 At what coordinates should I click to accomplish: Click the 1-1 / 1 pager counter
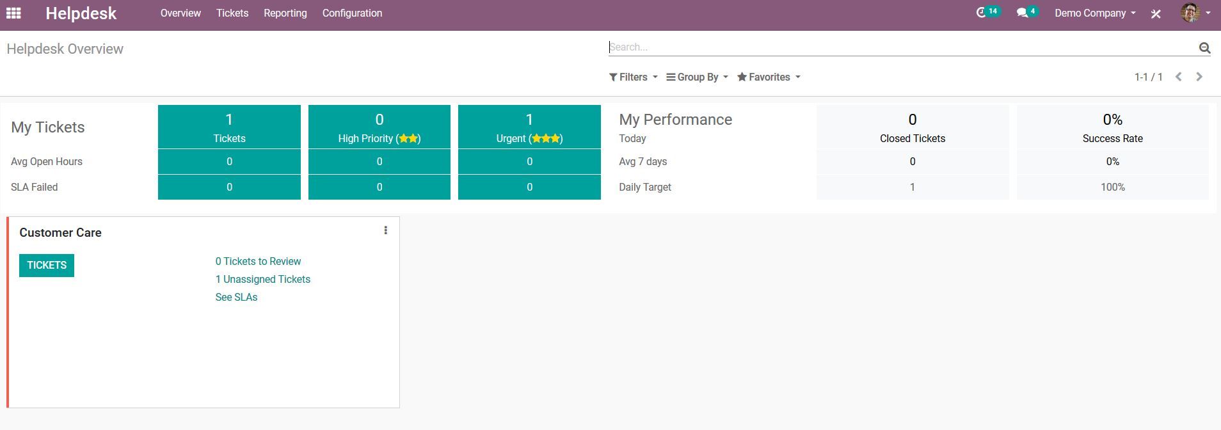[x=1148, y=77]
